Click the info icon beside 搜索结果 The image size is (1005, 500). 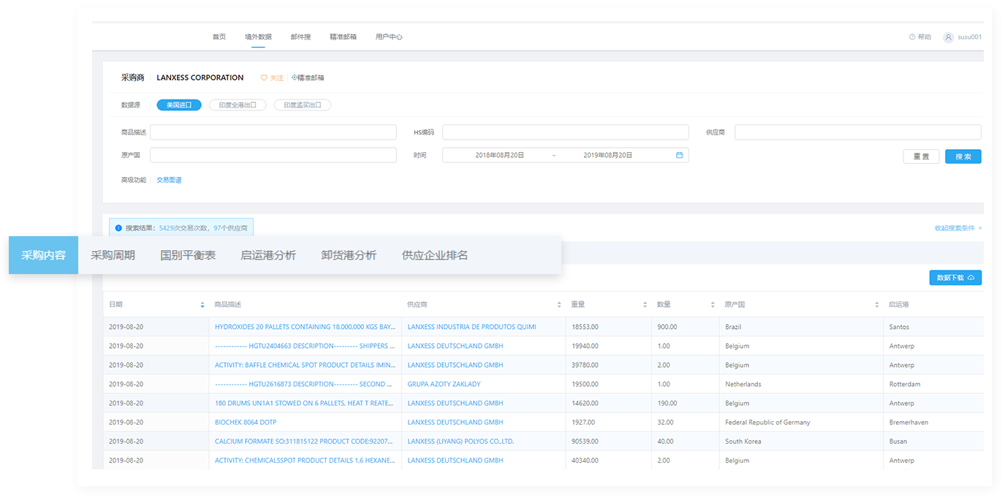click(x=118, y=228)
